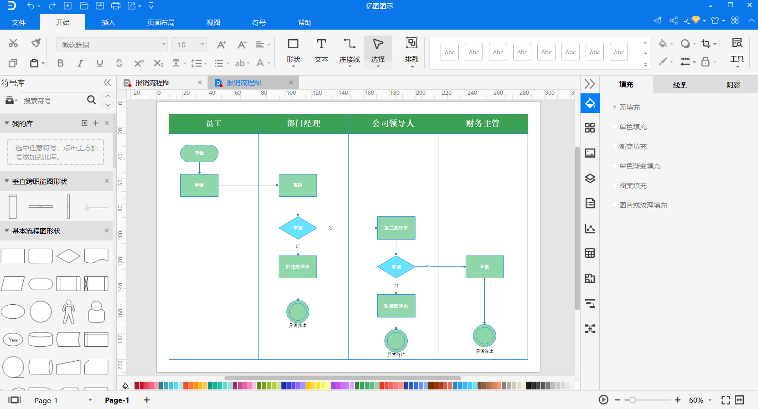The image size is (758, 409).
Task: Open the image panel icon in right sidebar
Action: (x=590, y=153)
